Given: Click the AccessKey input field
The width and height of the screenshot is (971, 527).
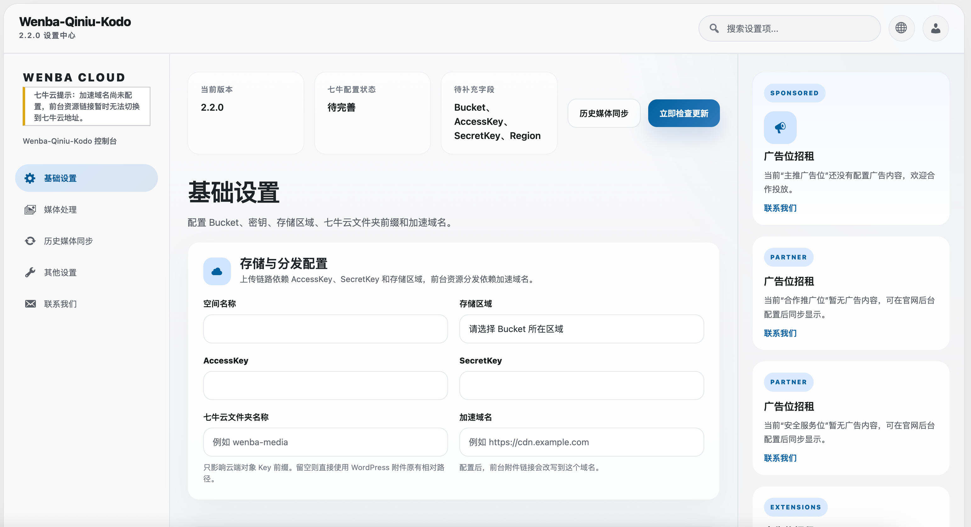Looking at the screenshot, I should 325,386.
